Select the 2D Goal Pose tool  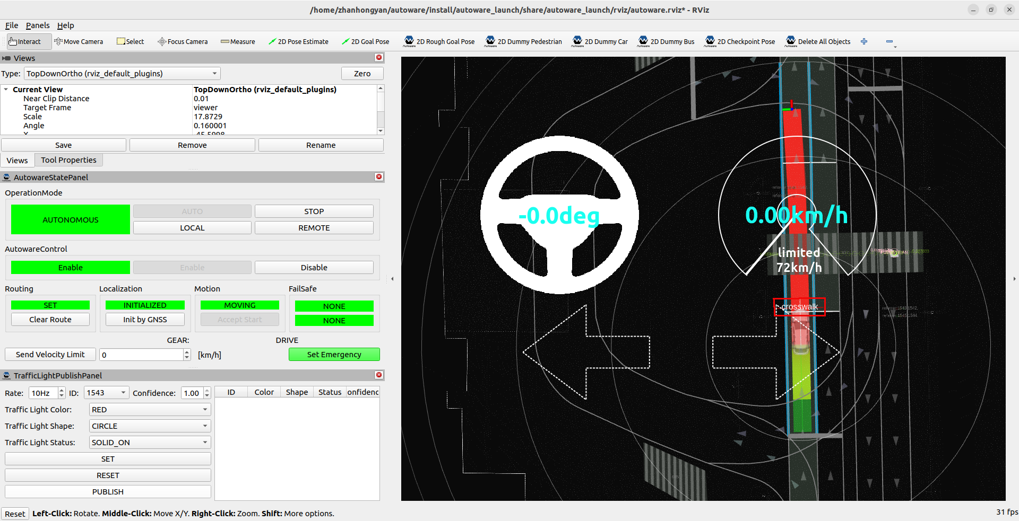click(x=366, y=41)
